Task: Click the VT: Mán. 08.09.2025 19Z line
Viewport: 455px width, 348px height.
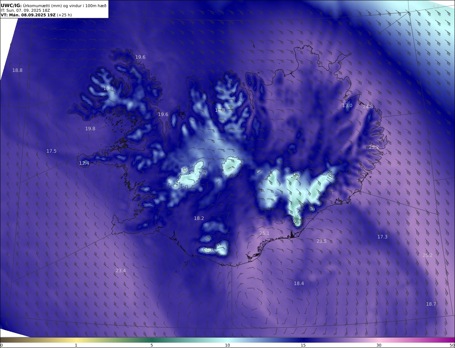Action: pyautogui.click(x=36, y=15)
